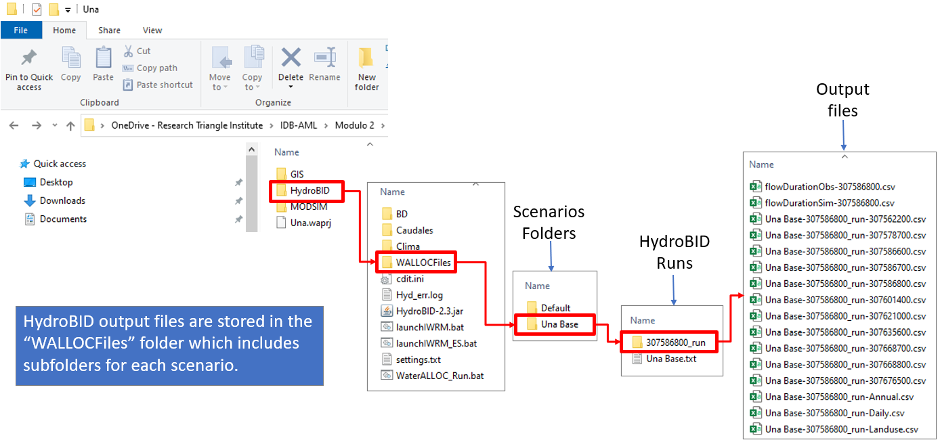Screen dimensions: 940x442
Task: Open the File menu tab
Action: [21, 30]
